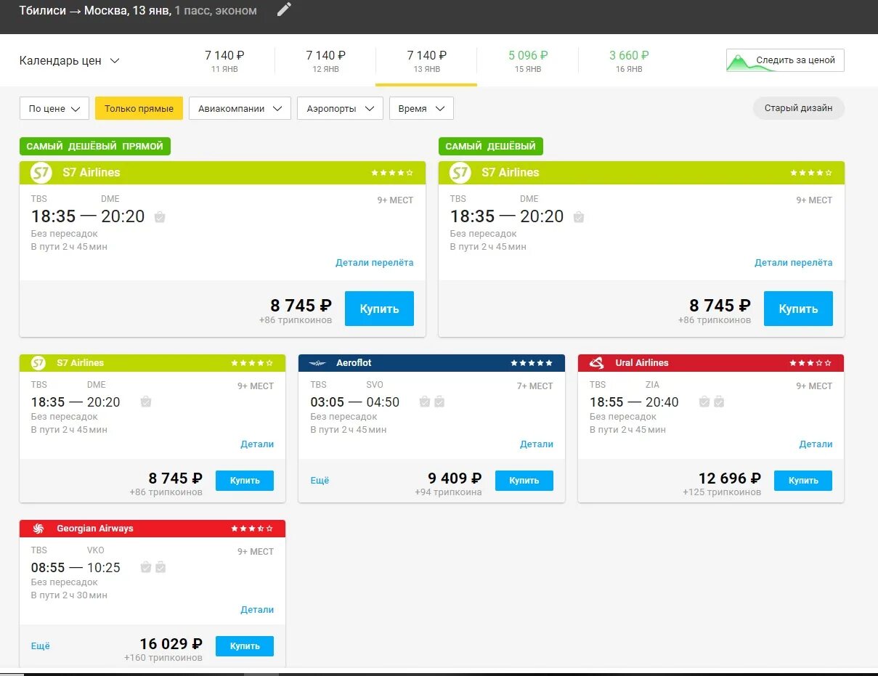878x676 pixels.
Task: Click 'Ещё' in the Georgian Airways card
Action: (x=41, y=646)
